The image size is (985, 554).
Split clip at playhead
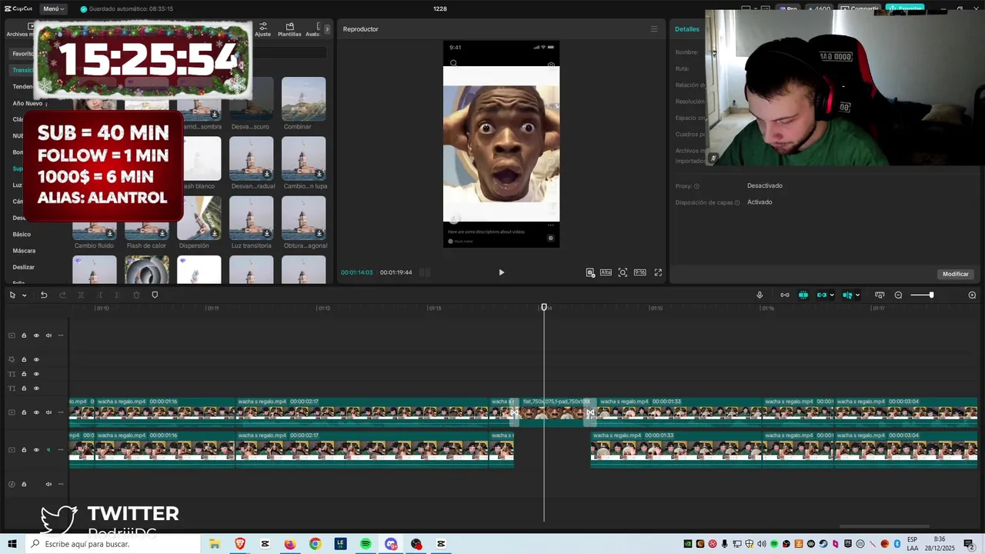tap(81, 295)
